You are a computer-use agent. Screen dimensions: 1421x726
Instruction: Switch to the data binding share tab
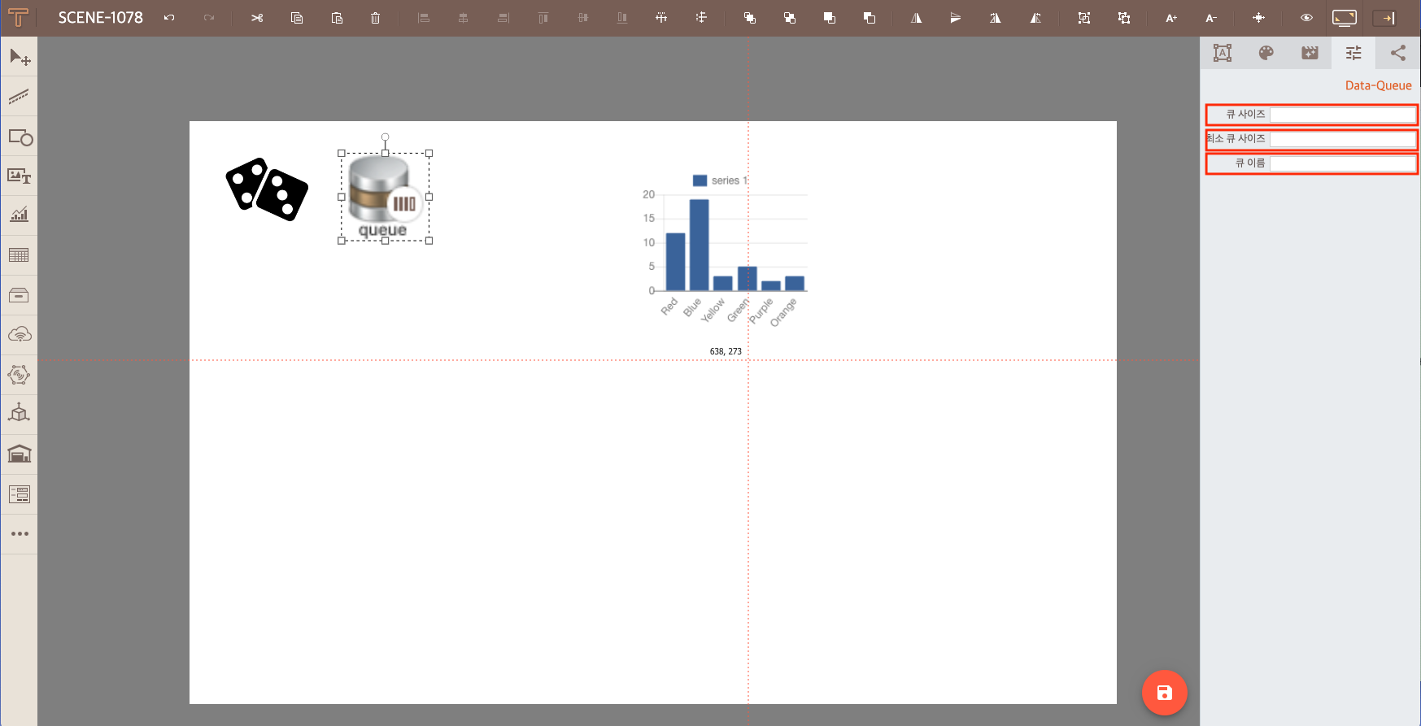point(1397,53)
